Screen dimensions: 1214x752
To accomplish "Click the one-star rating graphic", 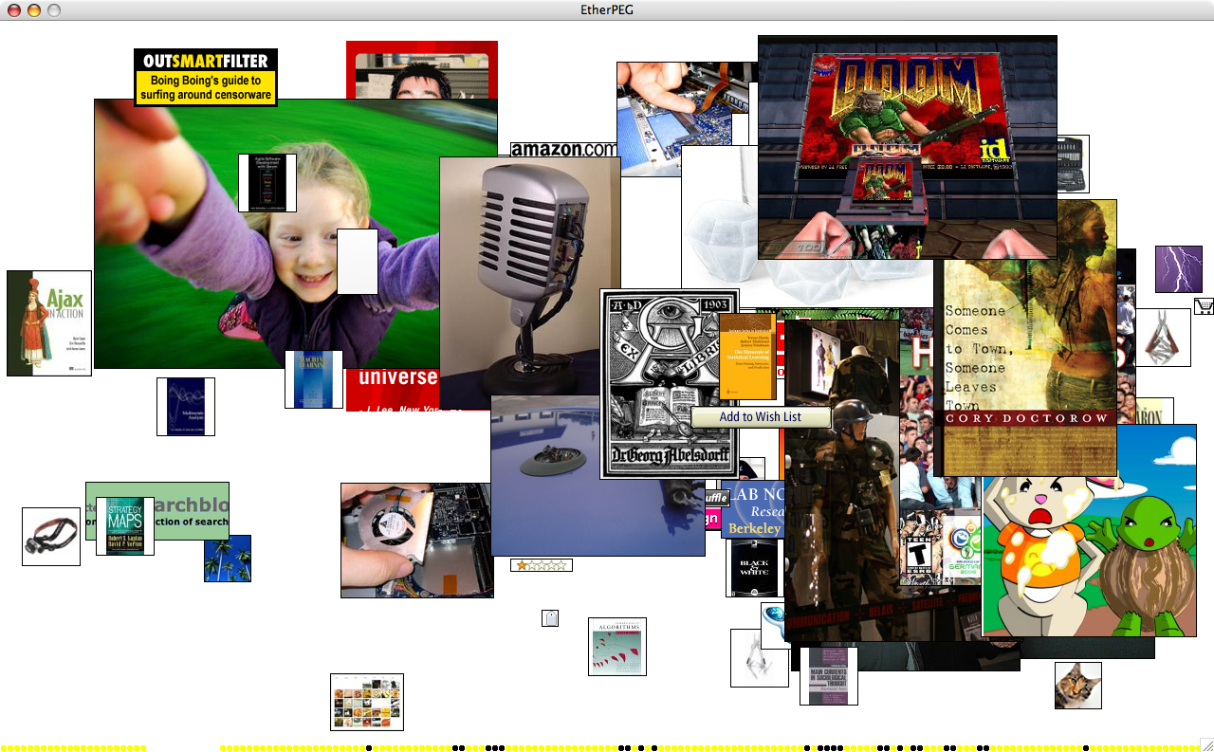I will (542, 565).
